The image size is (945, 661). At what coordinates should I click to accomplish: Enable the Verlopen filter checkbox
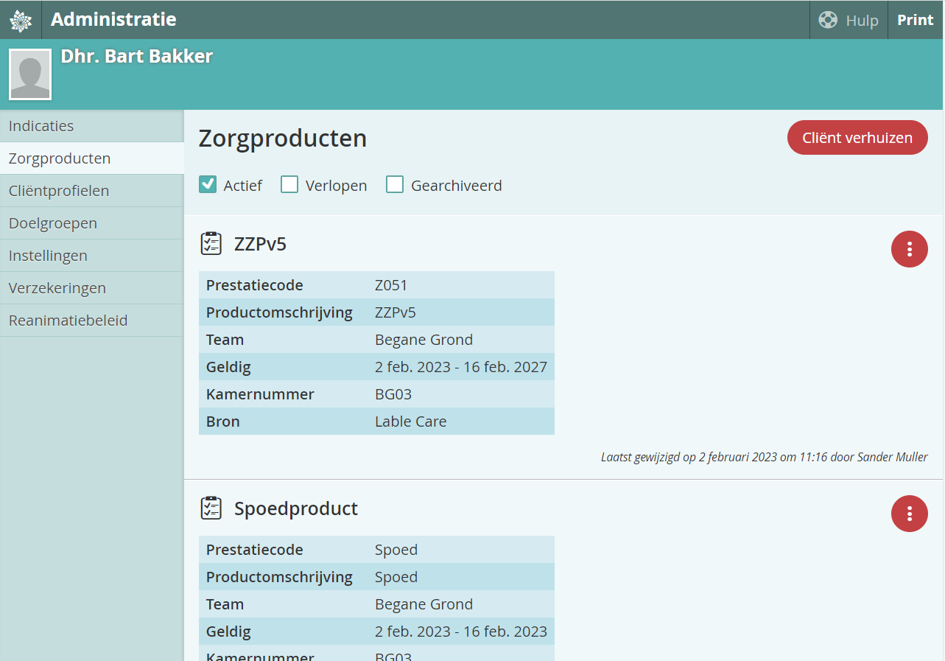(x=289, y=185)
